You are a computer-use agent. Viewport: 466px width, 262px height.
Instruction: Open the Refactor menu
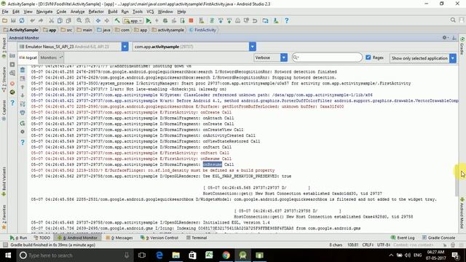(96, 12)
